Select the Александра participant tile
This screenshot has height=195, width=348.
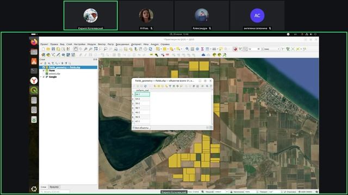click(x=202, y=16)
